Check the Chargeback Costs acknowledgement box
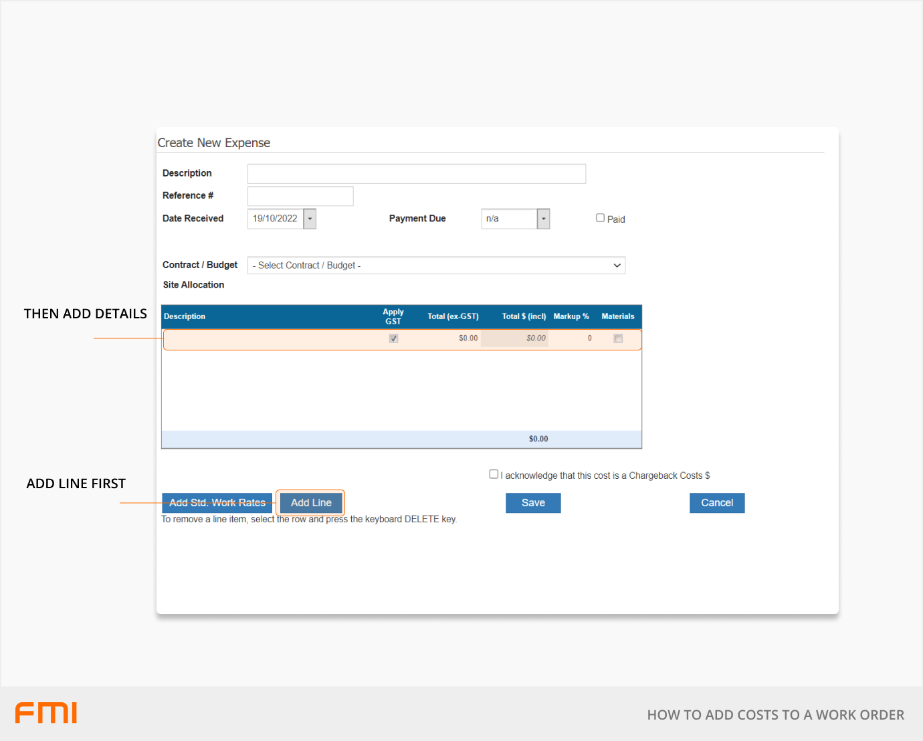The image size is (923, 741). tap(494, 474)
